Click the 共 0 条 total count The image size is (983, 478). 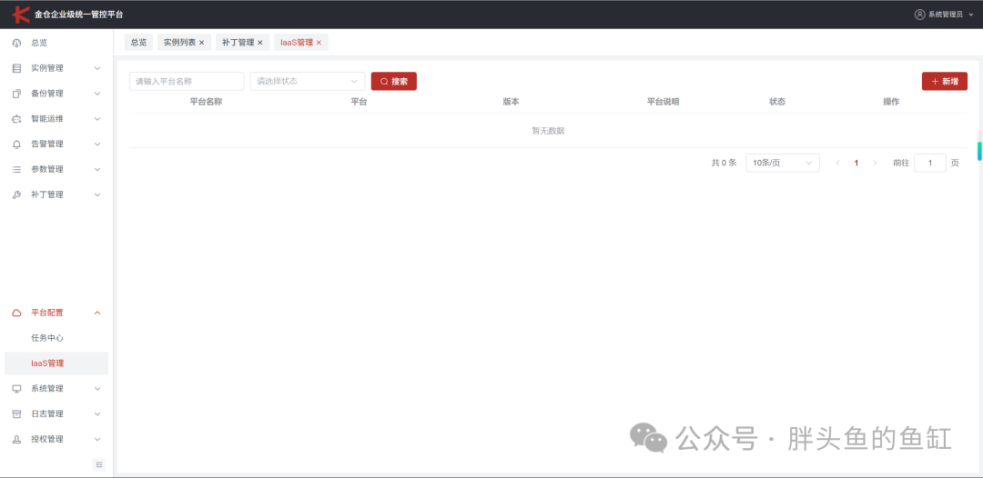tap(725, 163)
